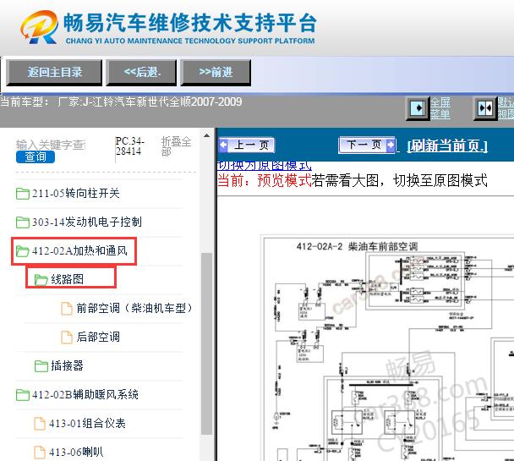
Task: Click the PC.34-28414 text
Action: click(x=130, y=146)
